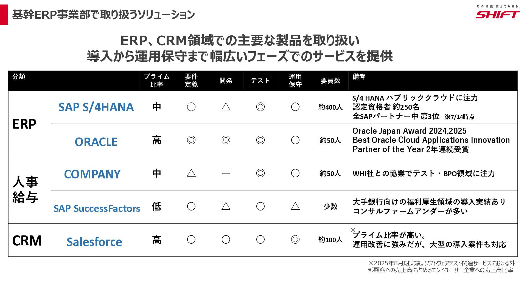Click the 備考 column header
The width and height of the screenshot is (527, 296).
tap(359, 76)
